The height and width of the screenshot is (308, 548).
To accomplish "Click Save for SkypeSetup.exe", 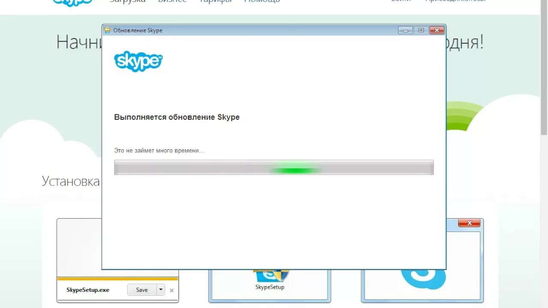I will pyautogui.click(x=142, y=290).
